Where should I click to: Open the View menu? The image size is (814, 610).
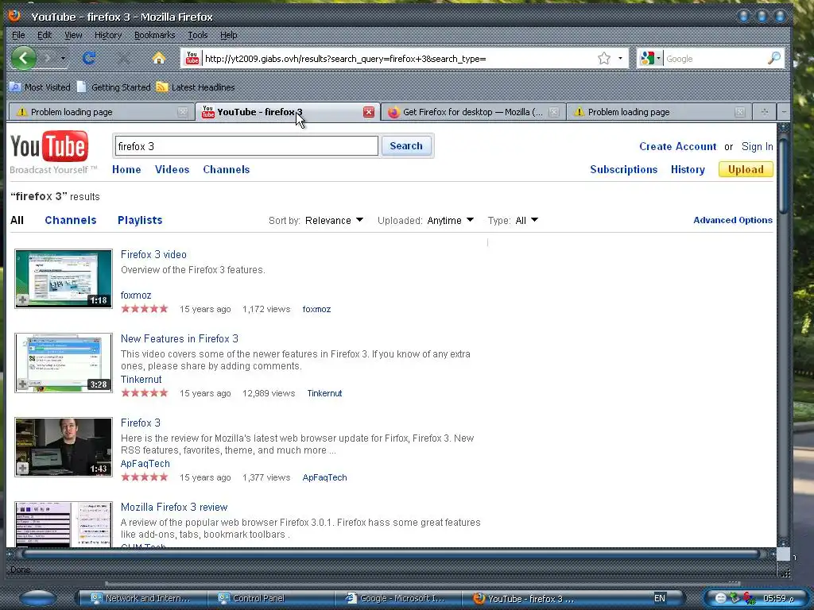pos(73,35)
